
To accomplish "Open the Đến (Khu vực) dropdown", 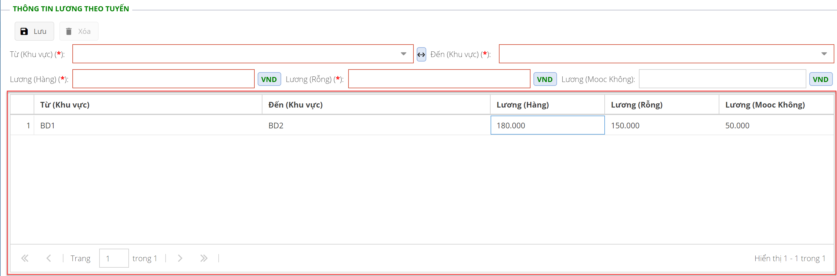I will pos(824,54).
